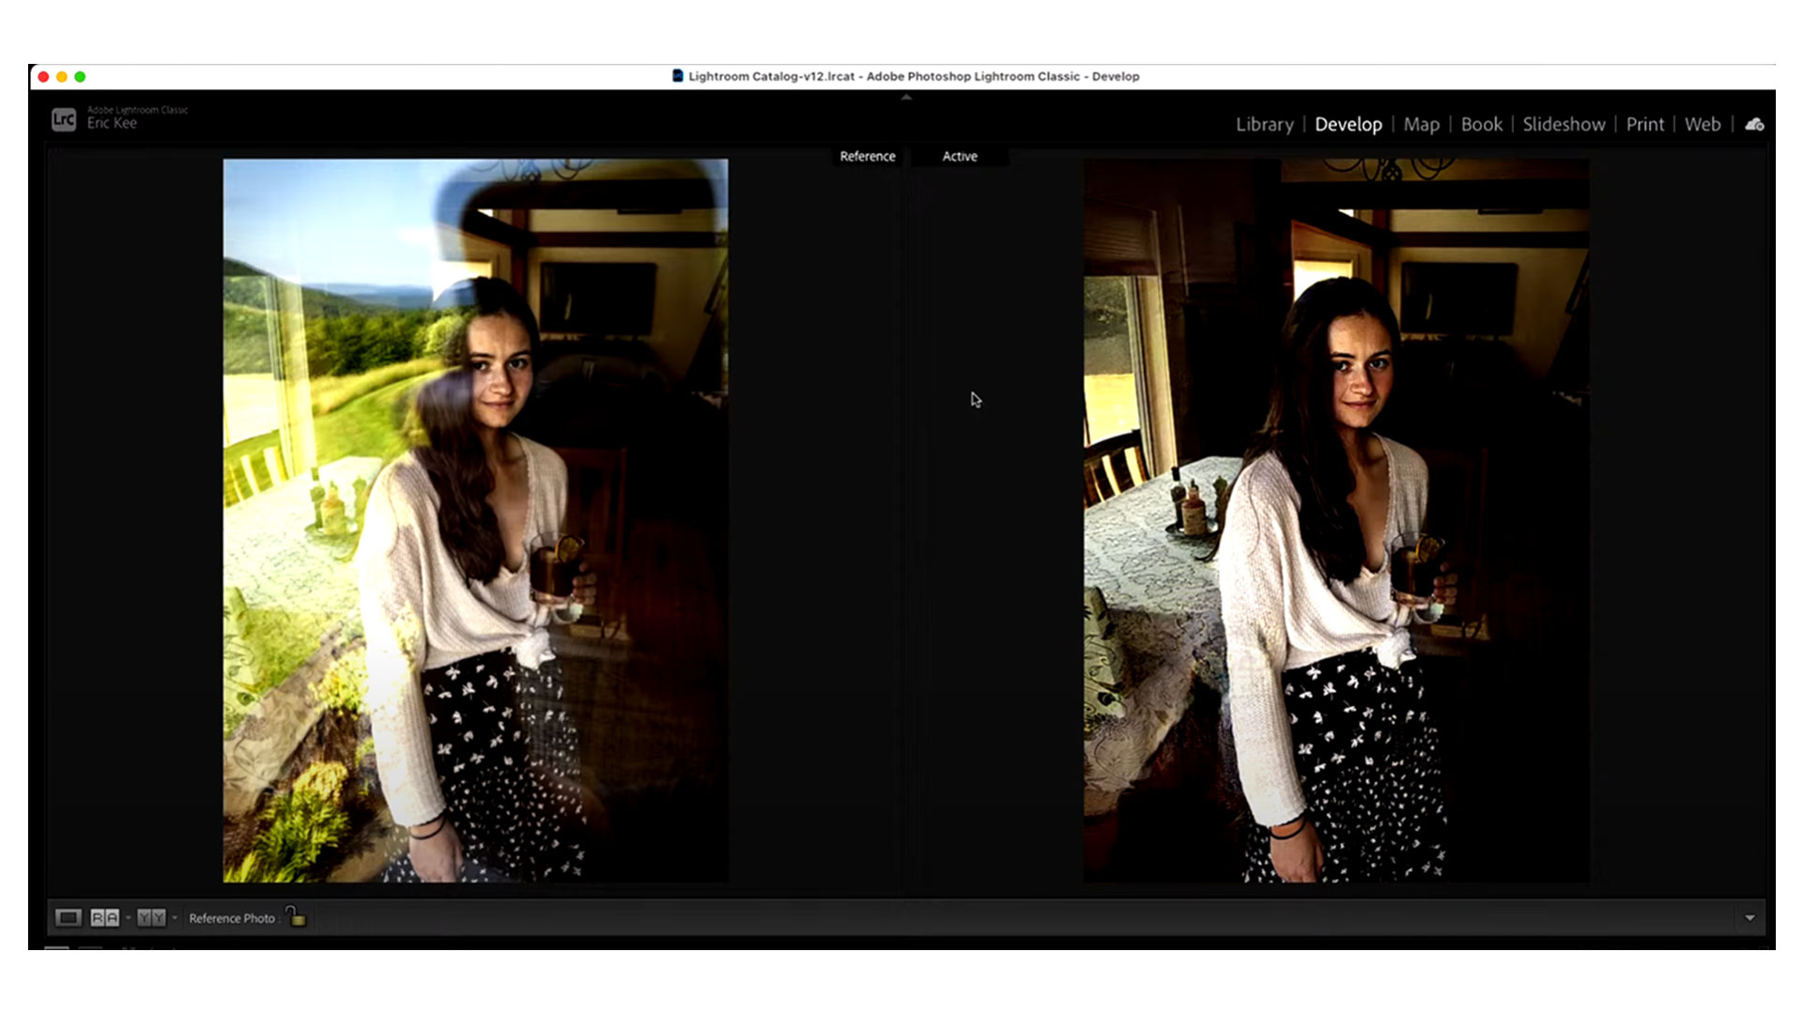Click the Eric Kee identity plate

coord(112,123)
